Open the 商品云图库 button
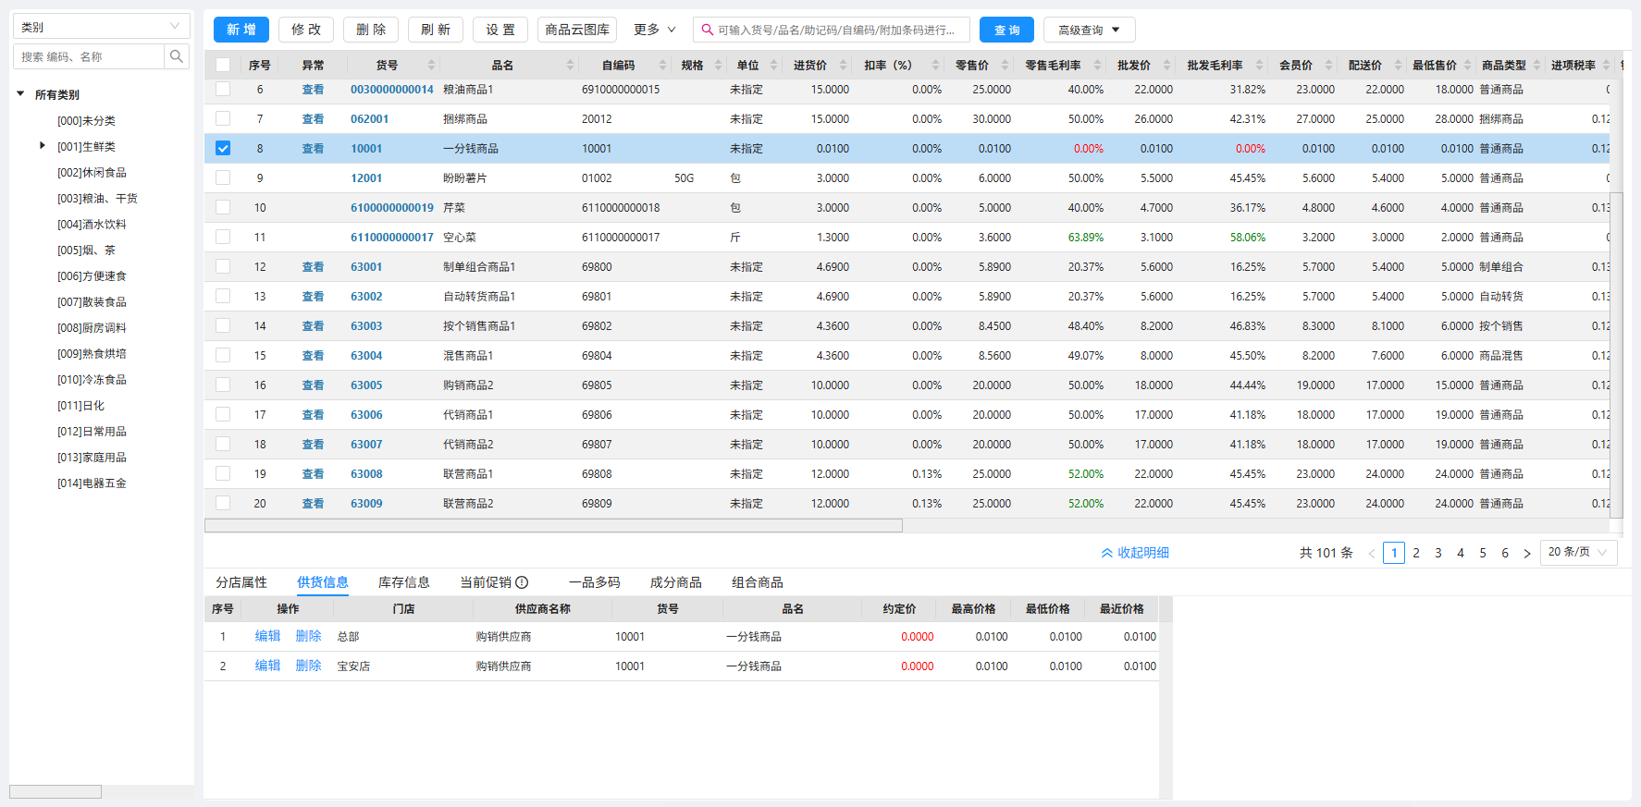Viewport: 1641px width, 807px height. pyautogui.click(x=577, y=30)
